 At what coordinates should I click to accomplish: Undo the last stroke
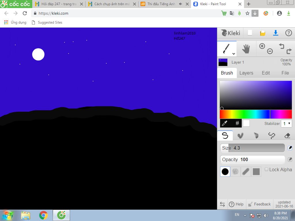(x=281, y=46)
